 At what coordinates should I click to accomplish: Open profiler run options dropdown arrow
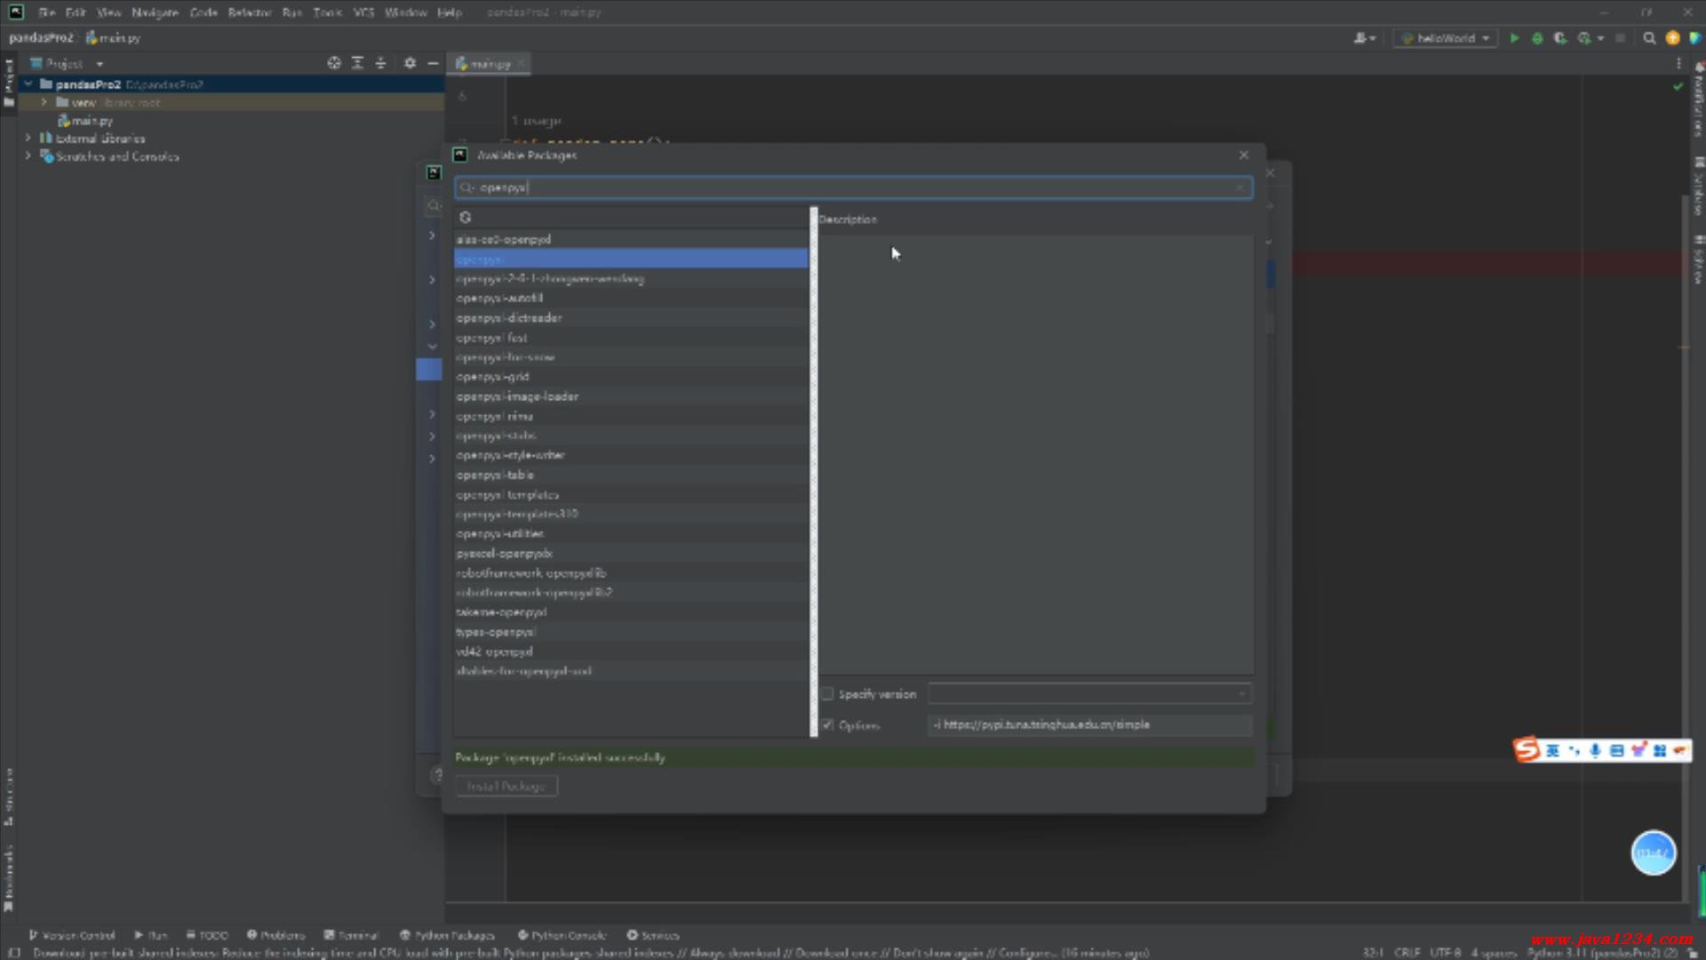[1600, 38]
